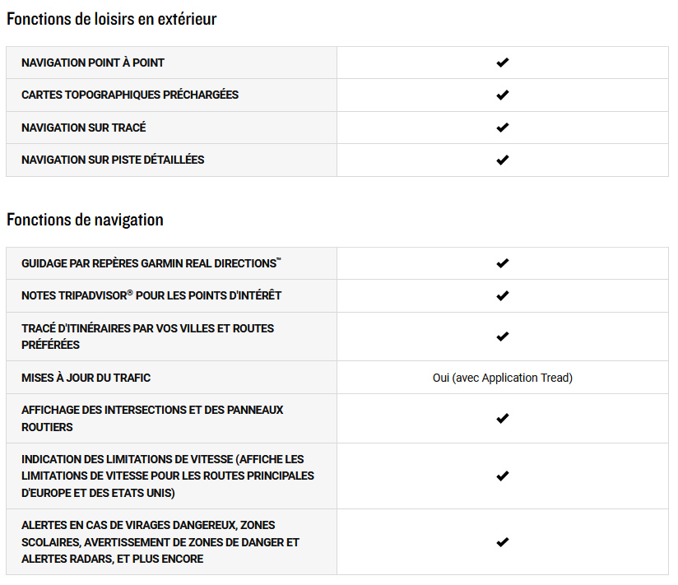The height and width of the screenshot is (585, 678).
Task: Click 'Navigation point à point' label
Action: [x=93, y=63]
